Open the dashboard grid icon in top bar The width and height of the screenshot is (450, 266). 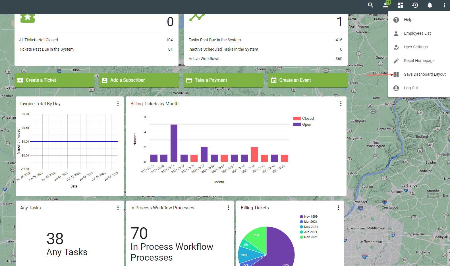(x=400, y=5)
